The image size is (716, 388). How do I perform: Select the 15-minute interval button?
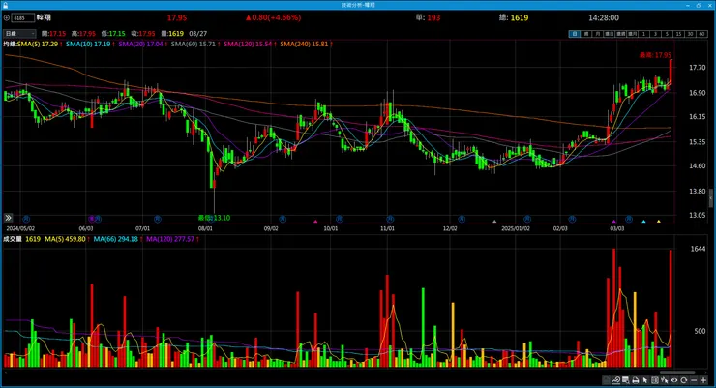(x=679, y=34)
